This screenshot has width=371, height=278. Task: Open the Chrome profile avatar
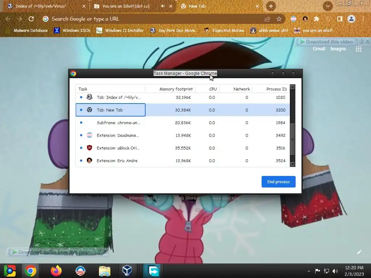(x=351, y=19)
